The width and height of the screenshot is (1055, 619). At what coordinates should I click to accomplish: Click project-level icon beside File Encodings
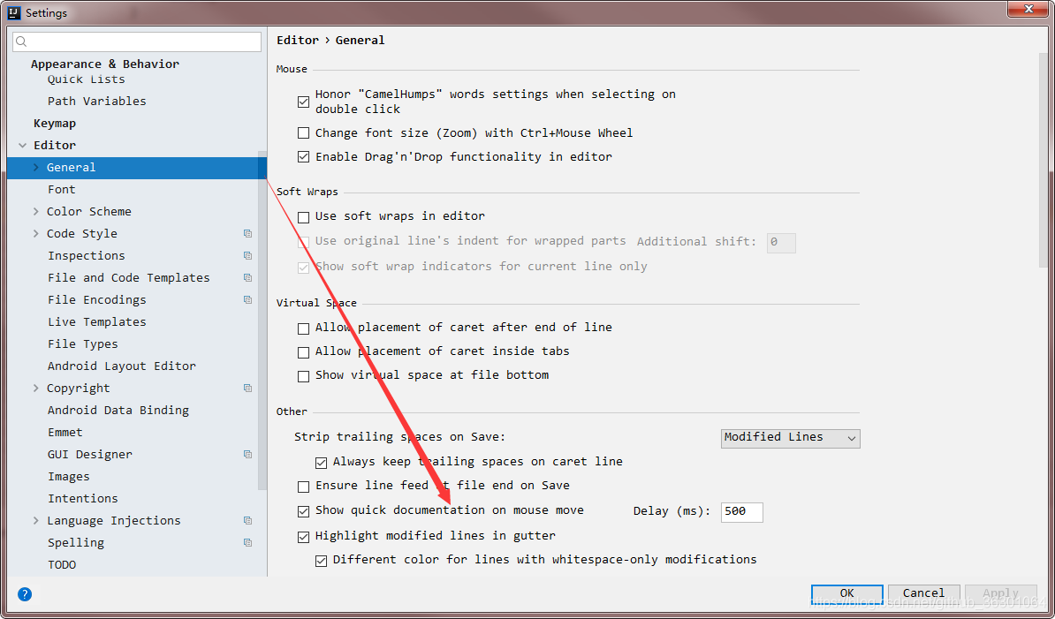[x=247, y=299]
